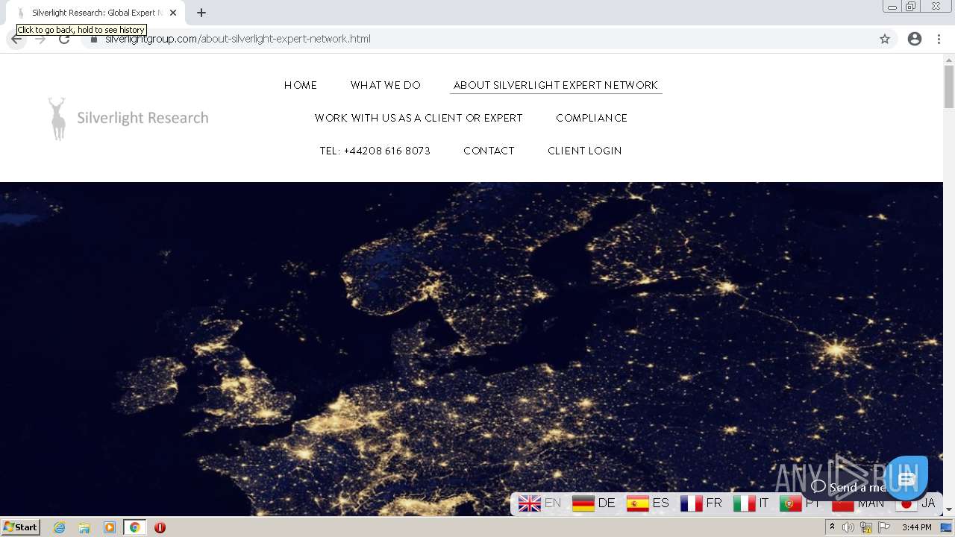Open WORK WITH US AS A CLIENT OR EXPERT
Image resolution: width=955 pixels, height=537 pixels.
(419, 118)
